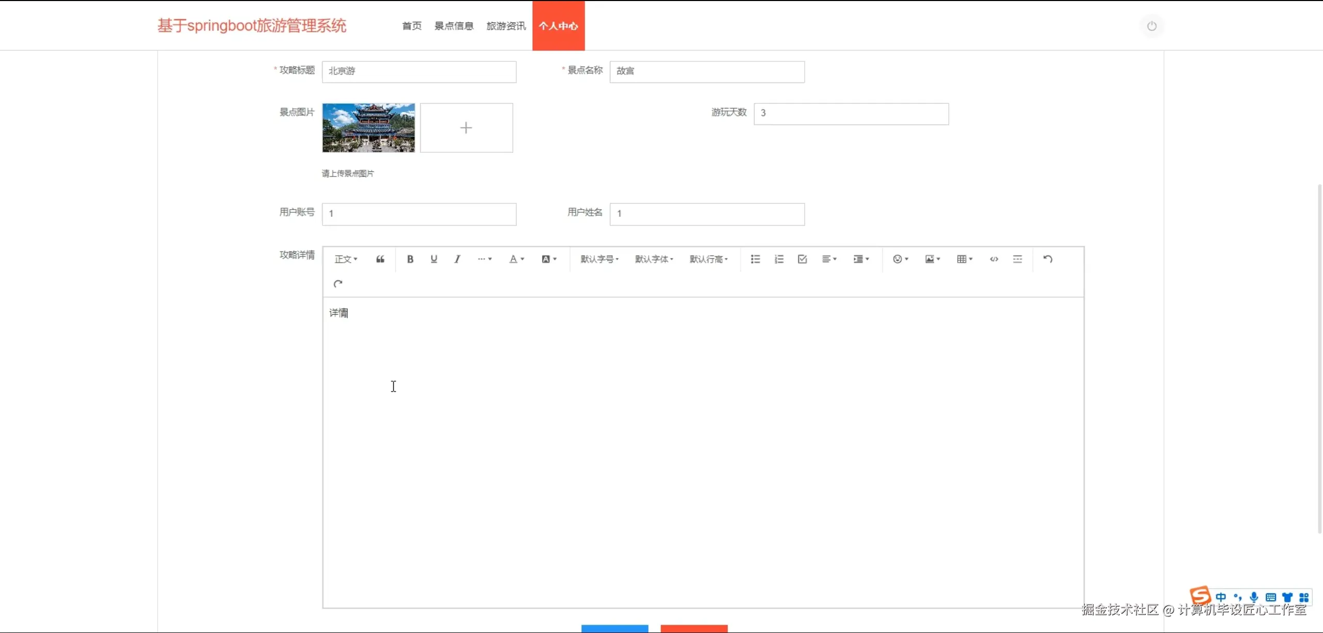Insert a todo checkbox item
The image size is (1323, 633).
(x=802, y=259)
